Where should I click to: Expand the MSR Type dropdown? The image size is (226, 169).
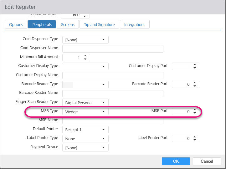pos(85,111)
